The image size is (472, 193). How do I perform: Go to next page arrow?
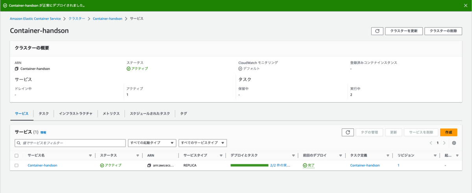click(x=444, y=143)
